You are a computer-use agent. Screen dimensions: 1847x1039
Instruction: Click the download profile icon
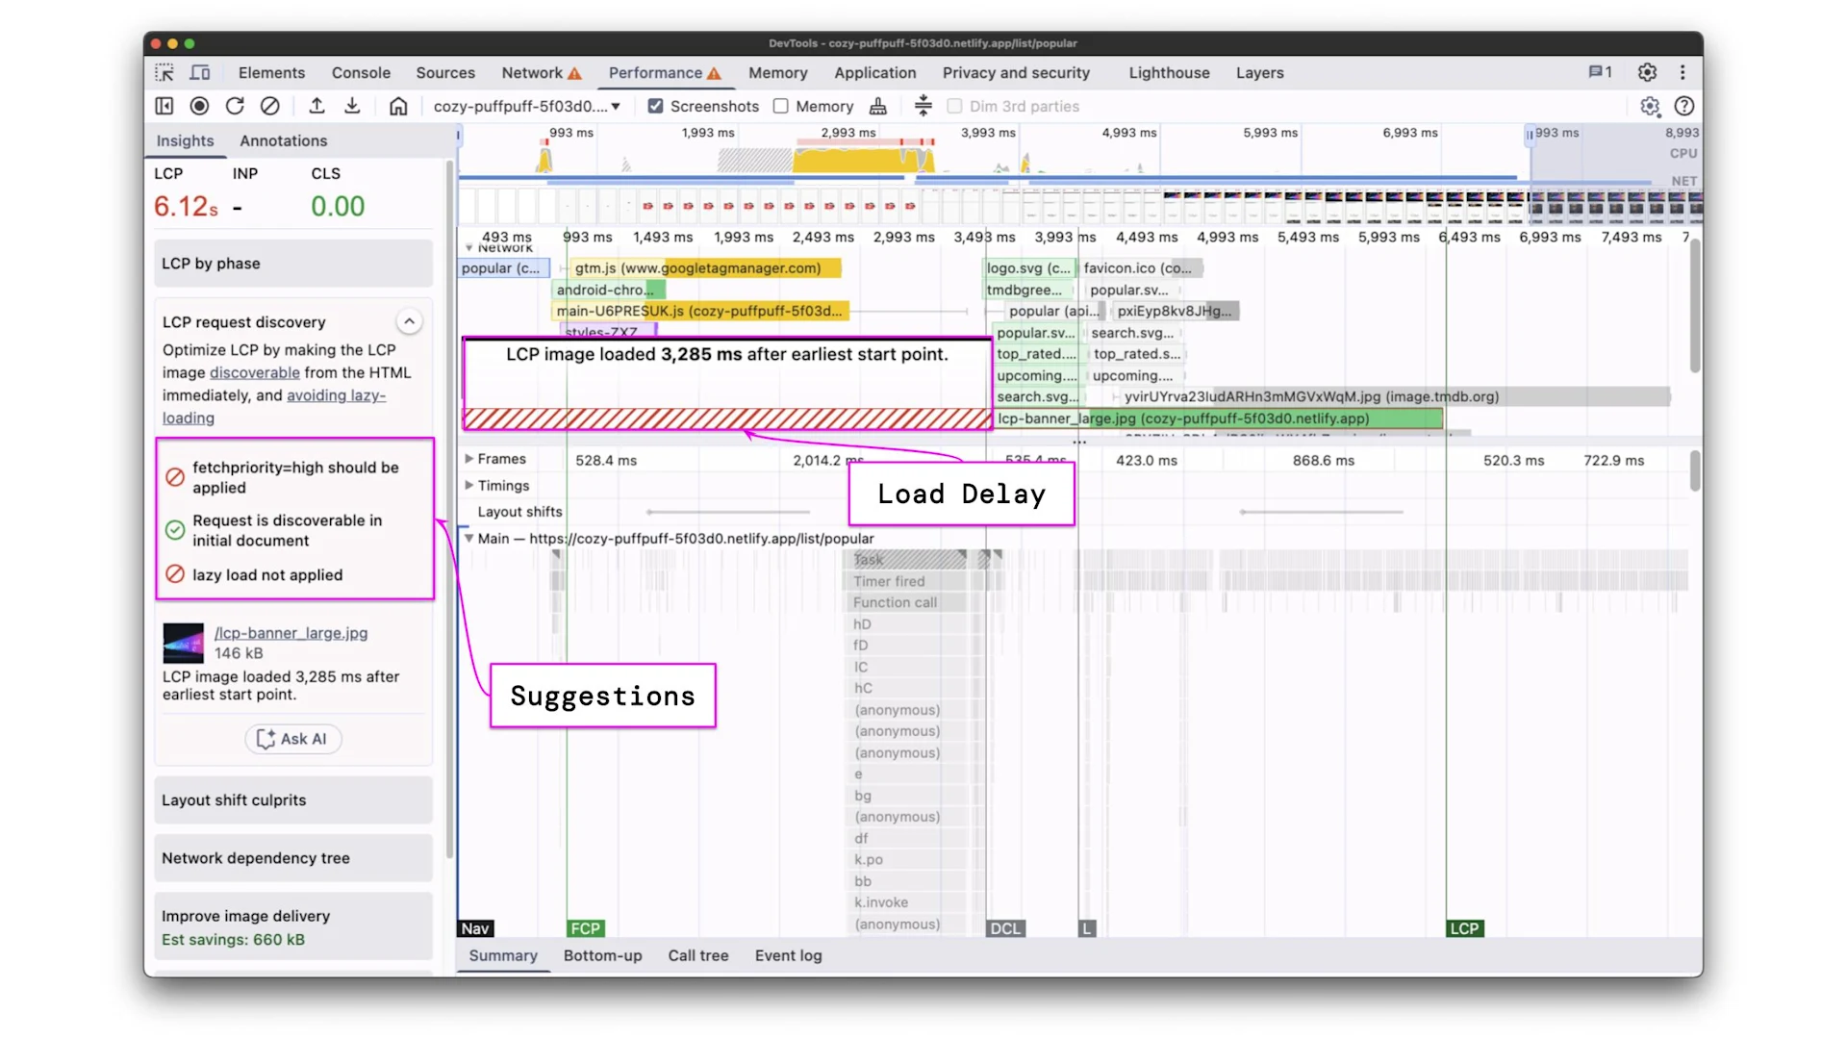352,106
